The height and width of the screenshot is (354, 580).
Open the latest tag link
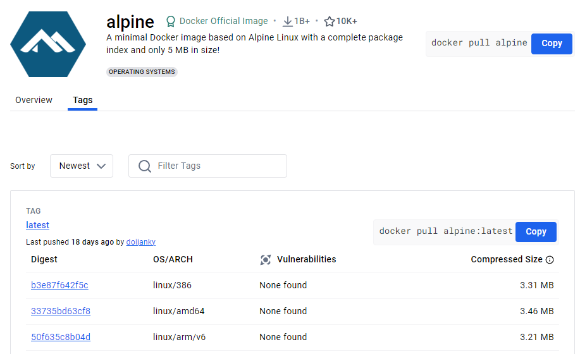[37, 225]
